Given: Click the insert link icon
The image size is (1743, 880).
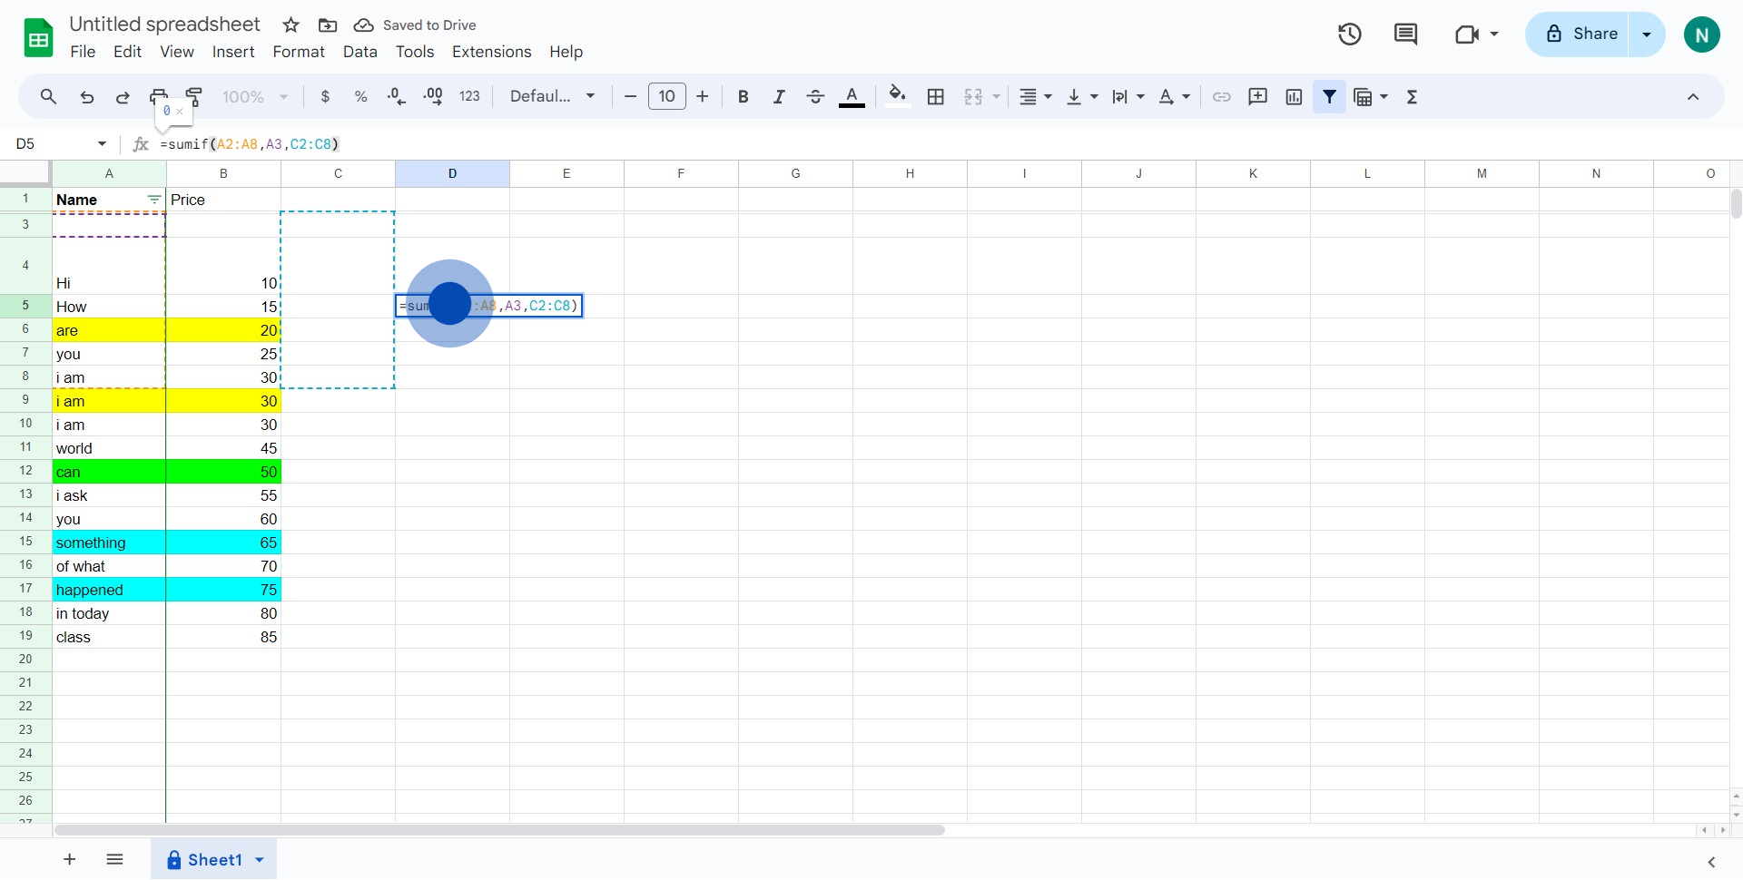Looking at the screenshot, I should click(1222, 96).
